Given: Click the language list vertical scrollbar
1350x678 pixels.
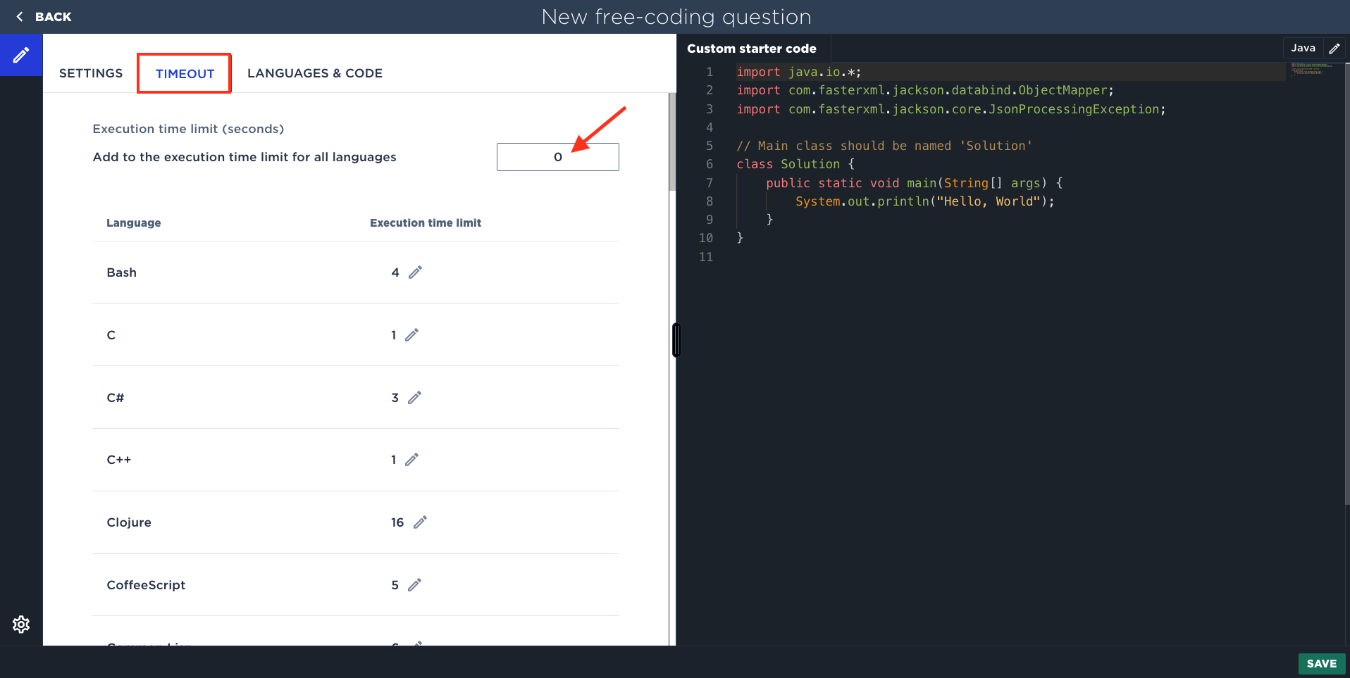Looking at the screenshot, I should (x=672, y=142).
